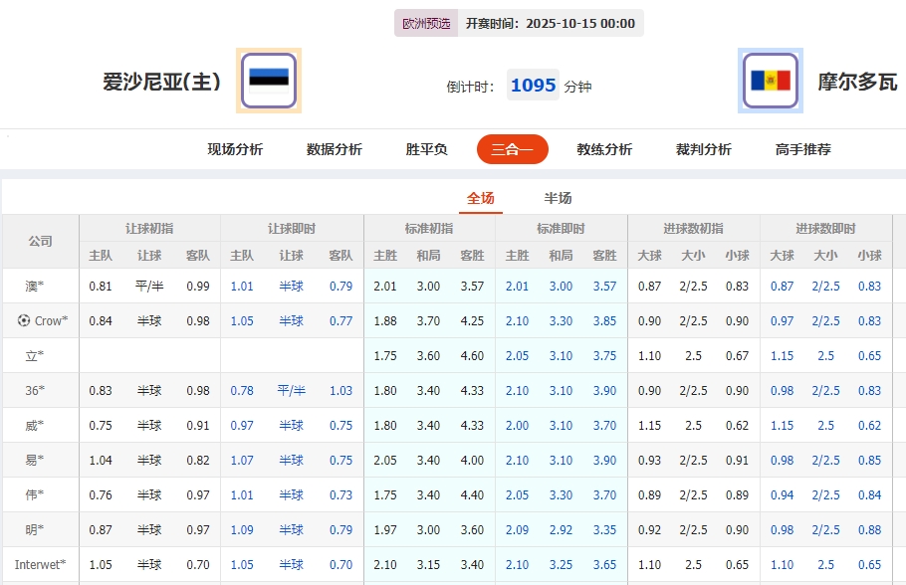Click Interwet's live handicap home odds 1.05

242,564
